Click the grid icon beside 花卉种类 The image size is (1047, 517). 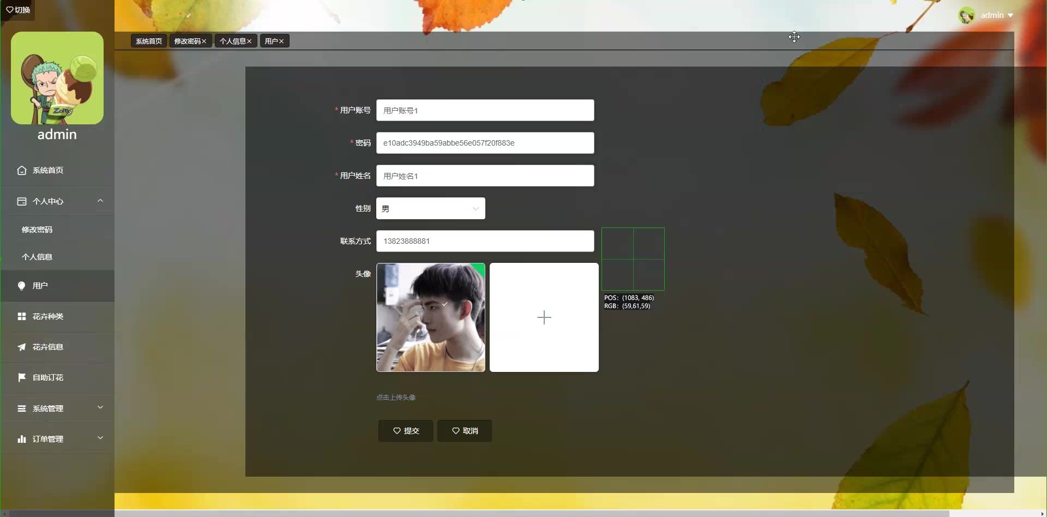click(22, 316)
